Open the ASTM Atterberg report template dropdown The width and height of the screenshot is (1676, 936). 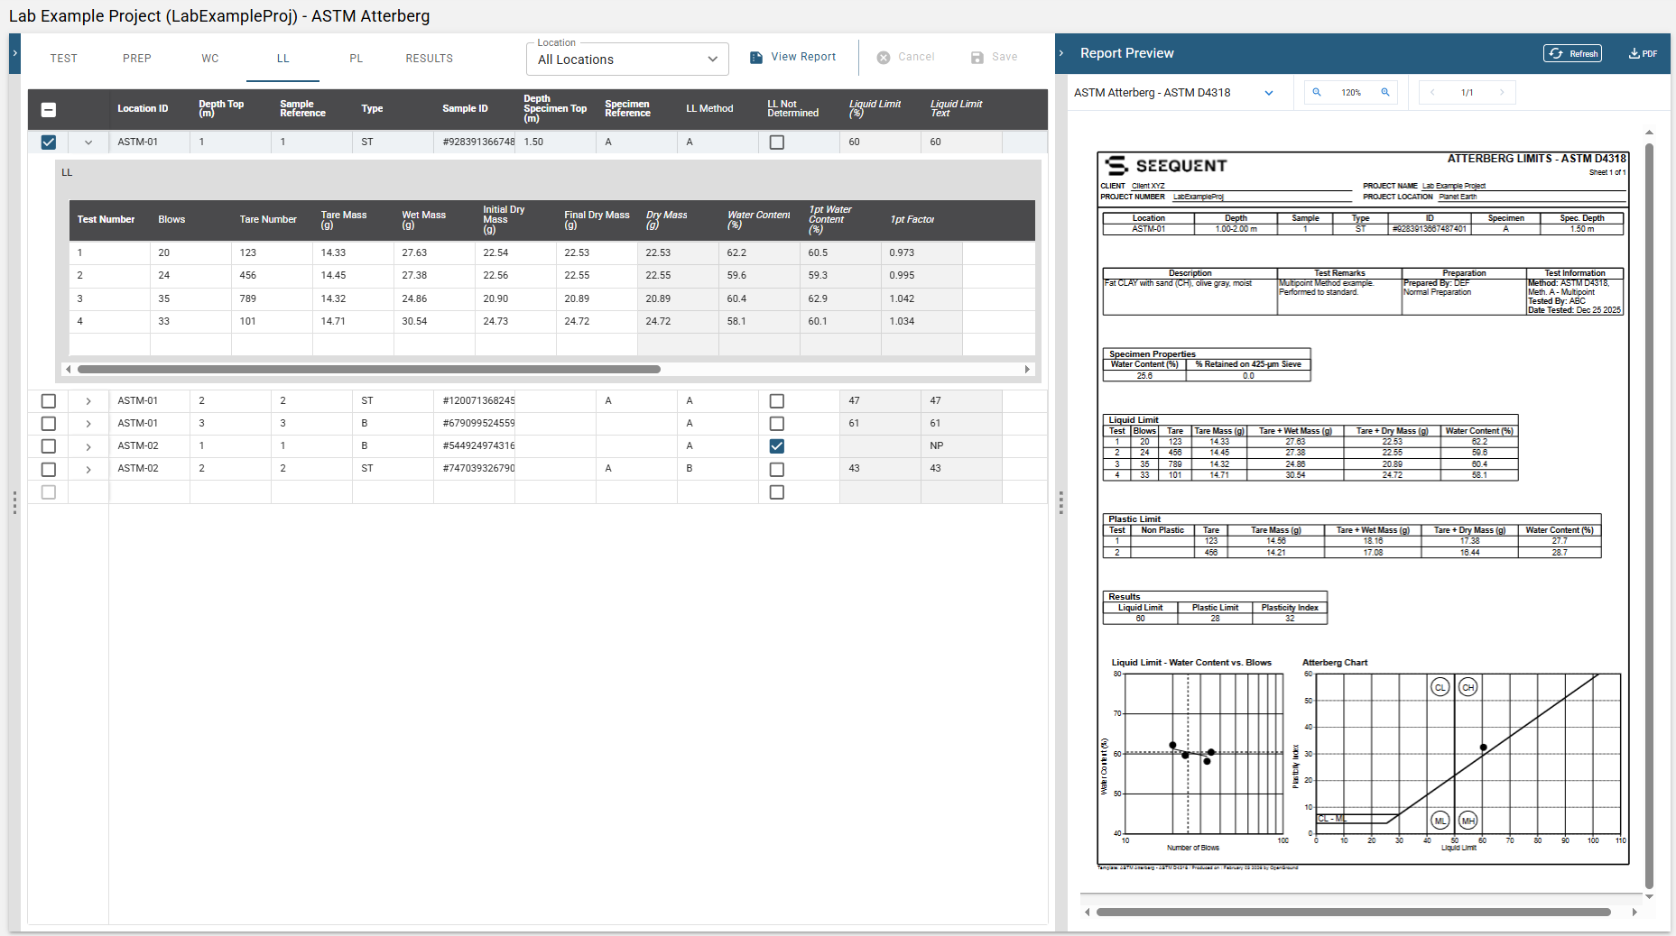1173,92
